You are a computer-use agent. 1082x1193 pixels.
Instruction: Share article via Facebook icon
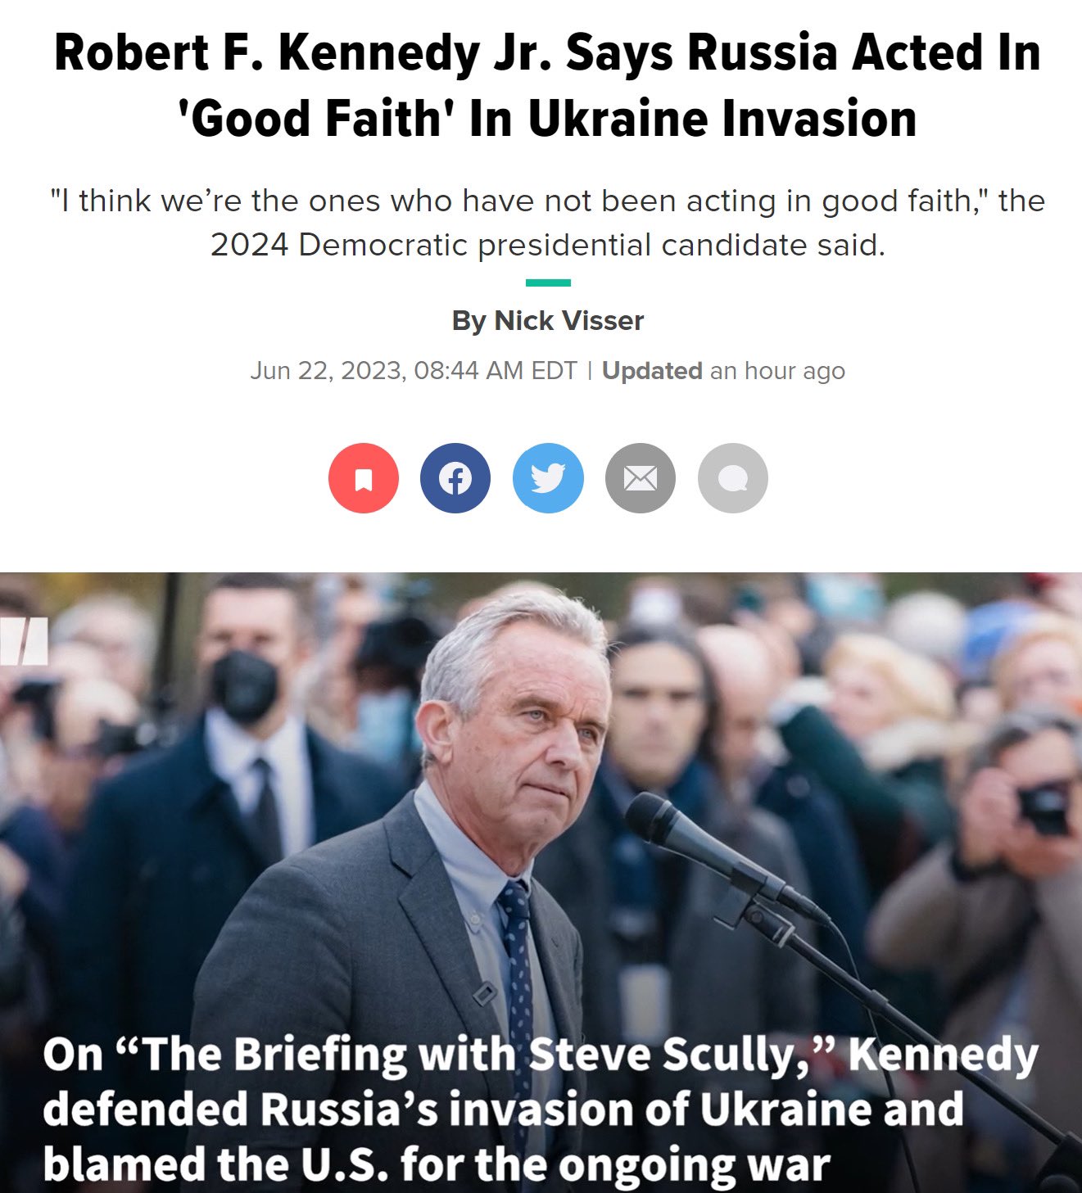coord(455,478)
